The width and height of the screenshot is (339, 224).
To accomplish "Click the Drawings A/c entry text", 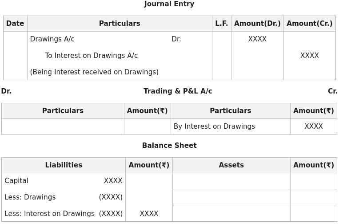I will tap(52, 39).
